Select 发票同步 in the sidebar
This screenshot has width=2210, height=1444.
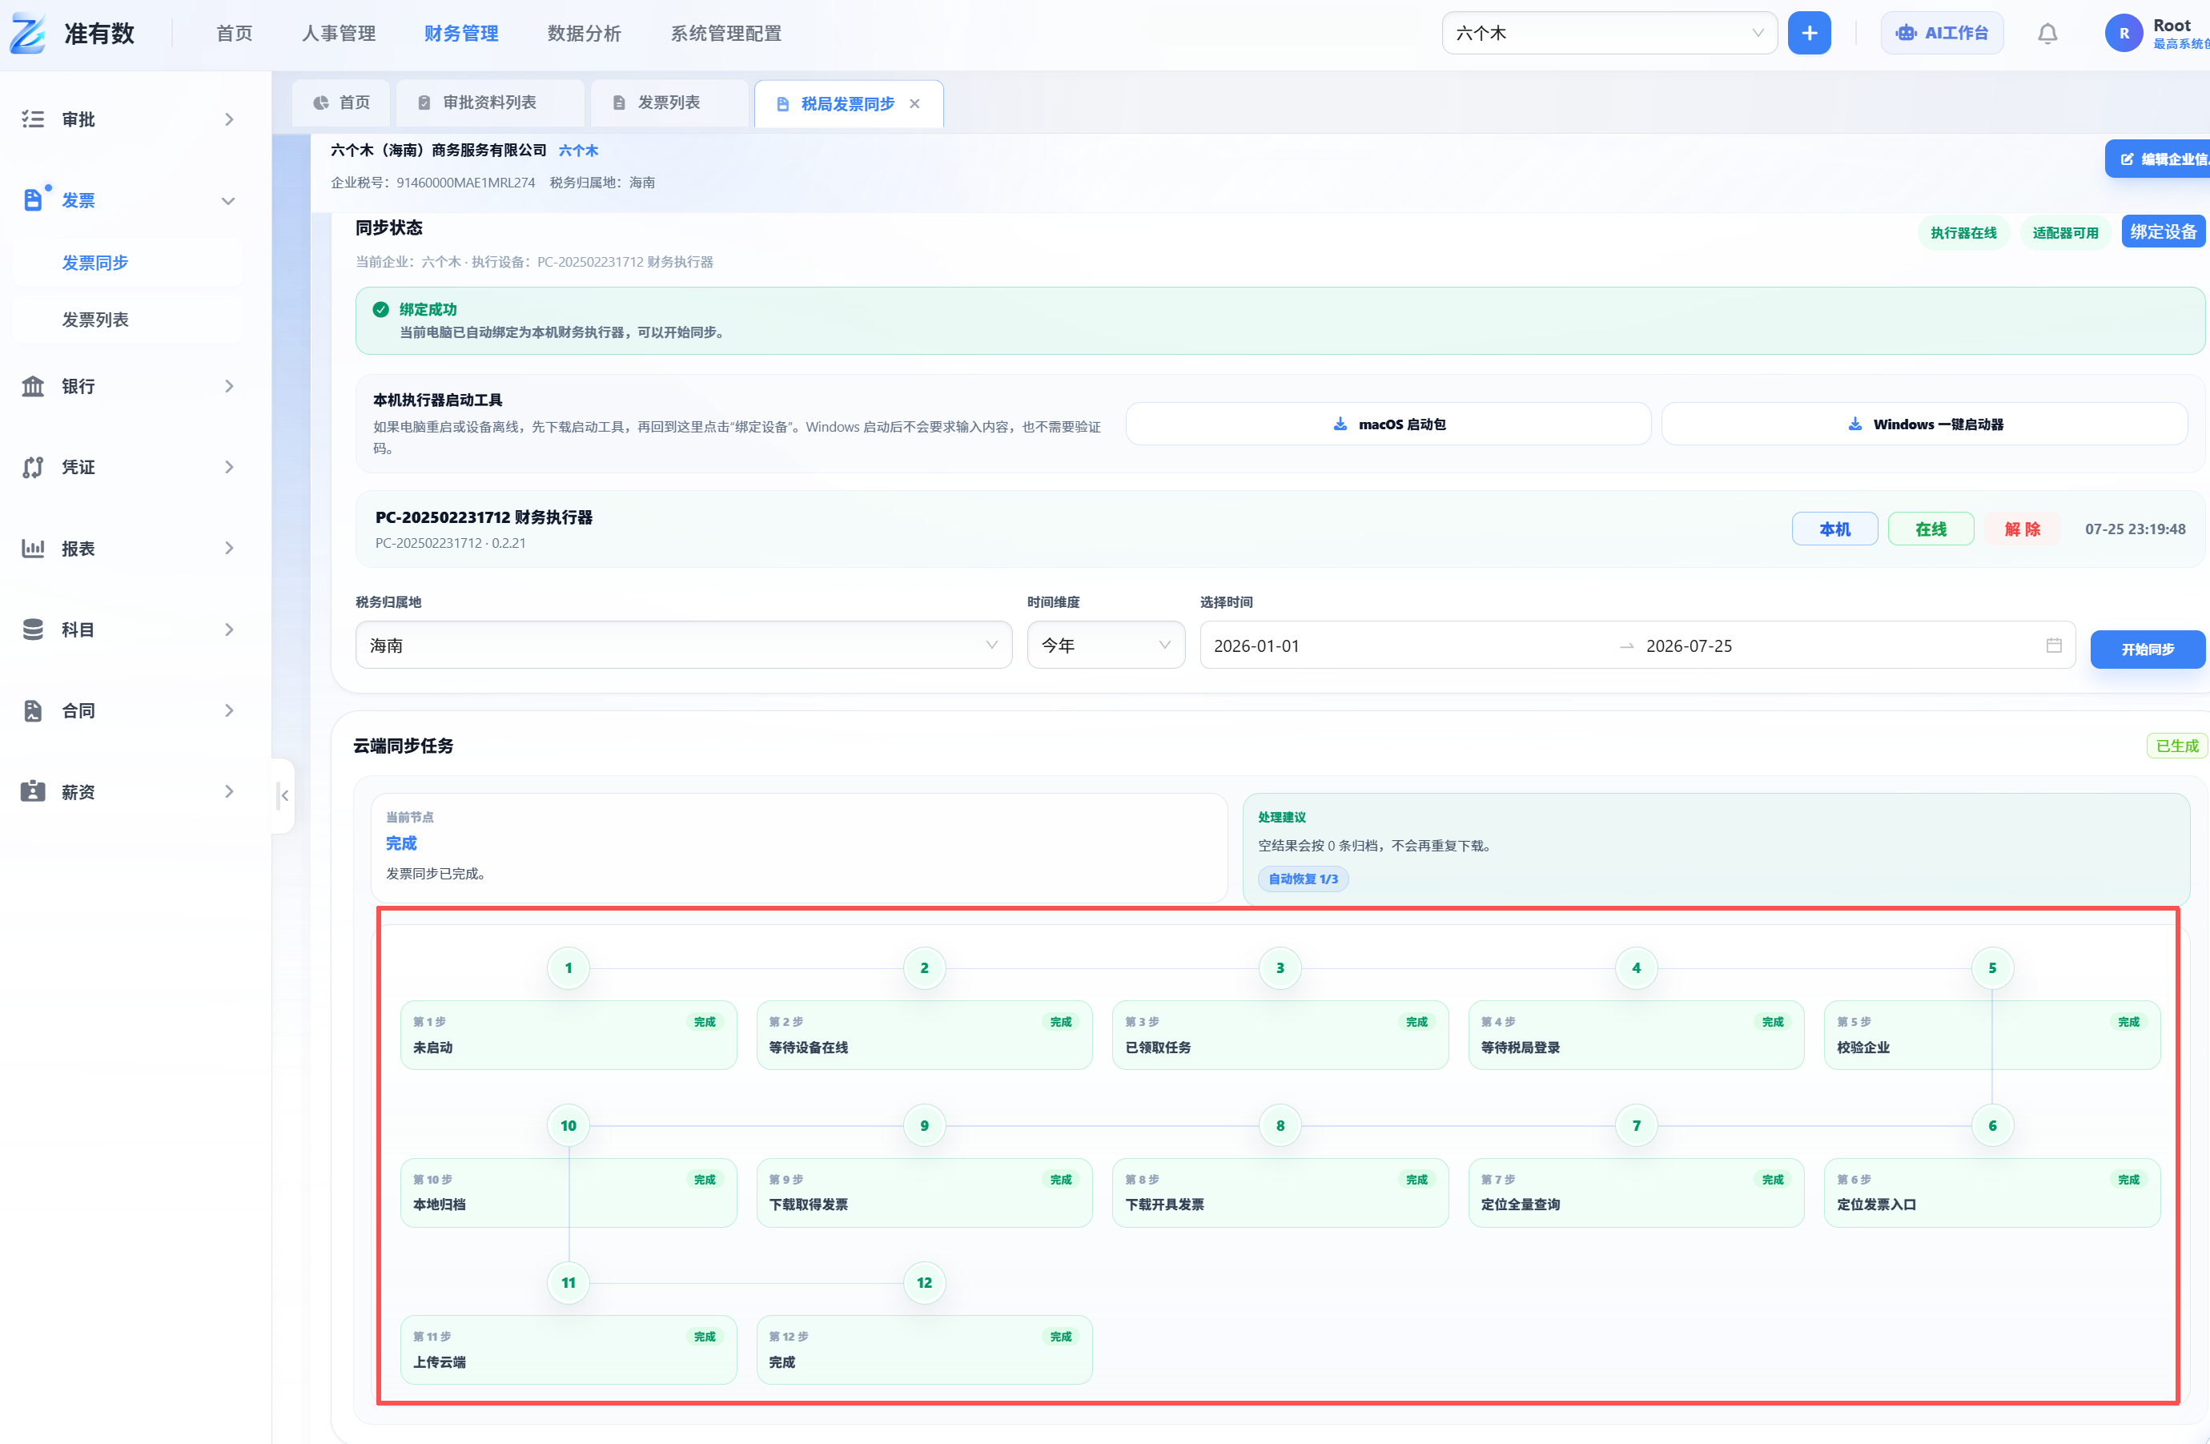[128, 263]
